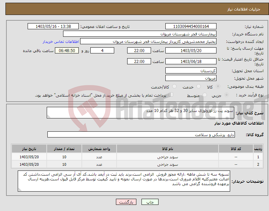Click the delivery city field مریوان

(191, 78)
